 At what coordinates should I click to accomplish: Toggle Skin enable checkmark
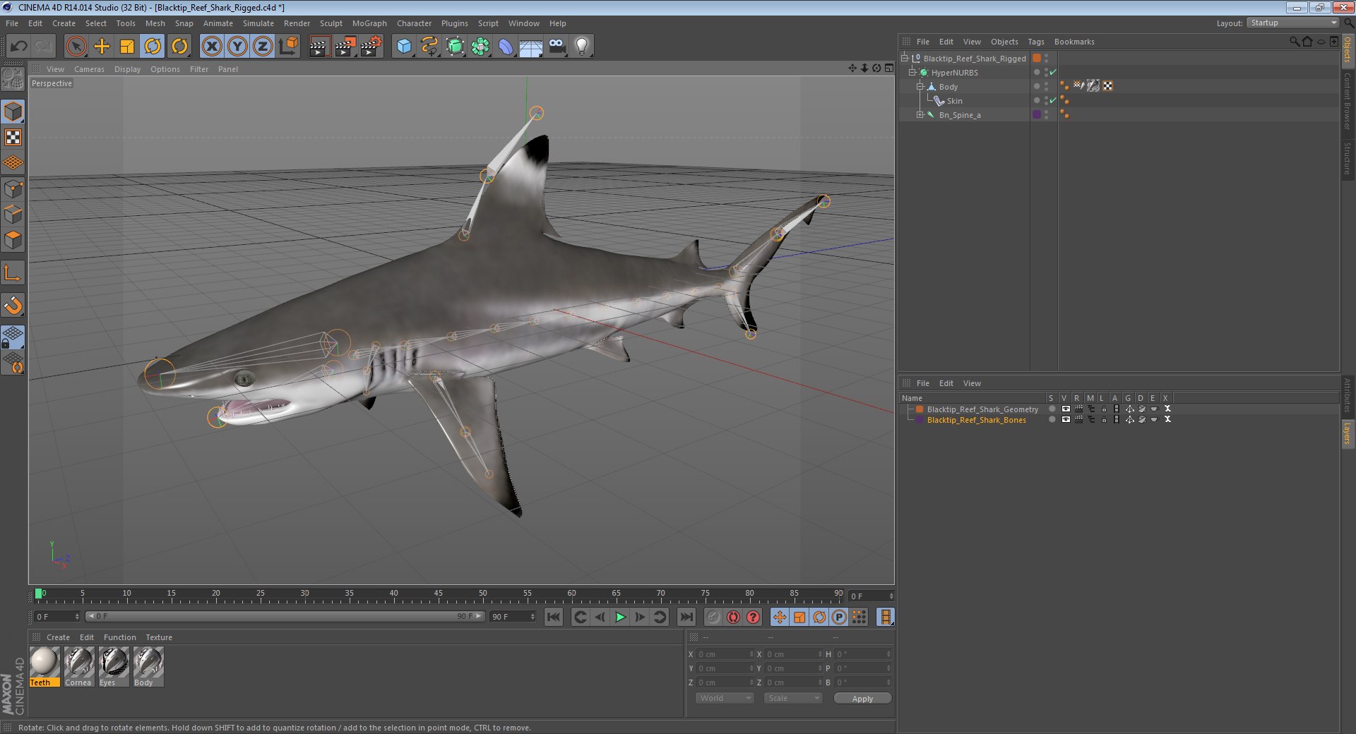pyautogui.click(x=1053, y=101)
